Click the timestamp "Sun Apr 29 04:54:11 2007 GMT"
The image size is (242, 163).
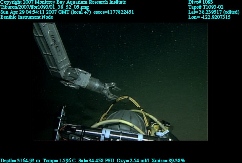point(35,12)
